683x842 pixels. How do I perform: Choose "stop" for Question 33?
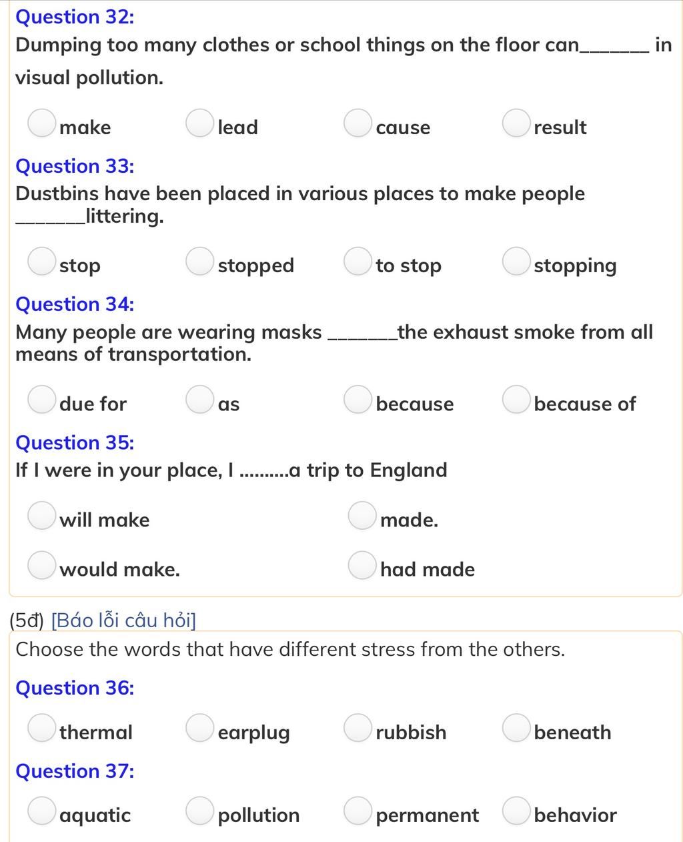tap(41, 262)
